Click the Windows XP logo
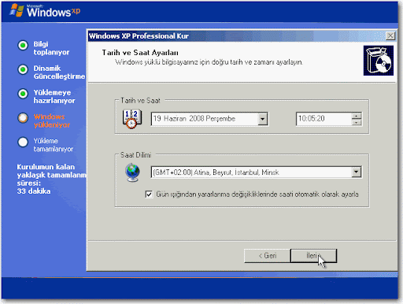This screenshot has height=304, width=403. [x=45, y=11]
